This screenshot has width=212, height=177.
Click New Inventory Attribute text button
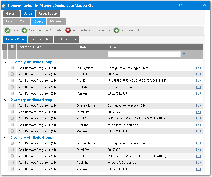(45, 30)
